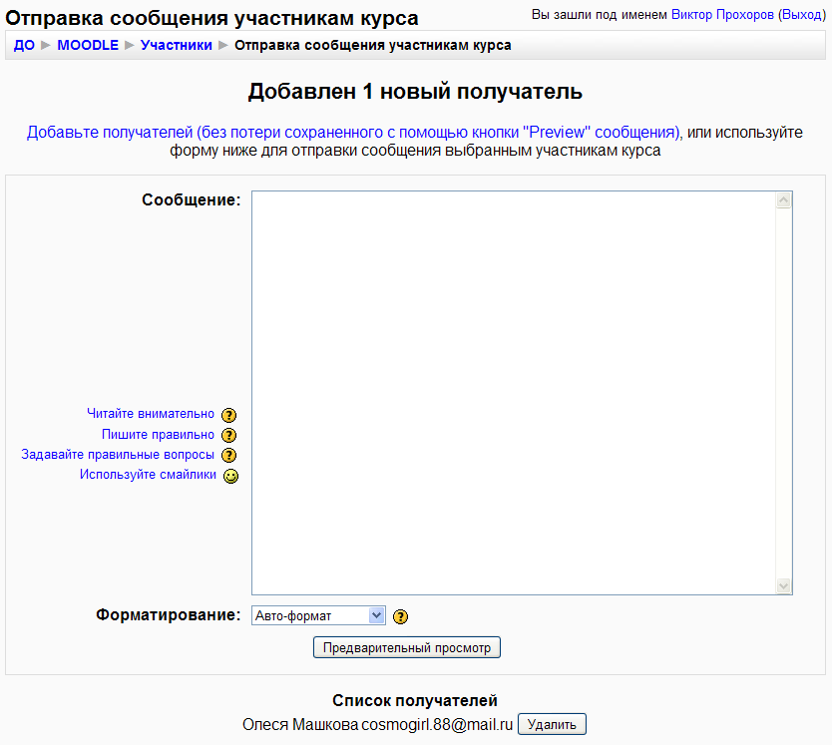Viewport: 832px width, 745px height.
Task: Follow the Добавьте получателей link
Action: click(x=353, y=132)
